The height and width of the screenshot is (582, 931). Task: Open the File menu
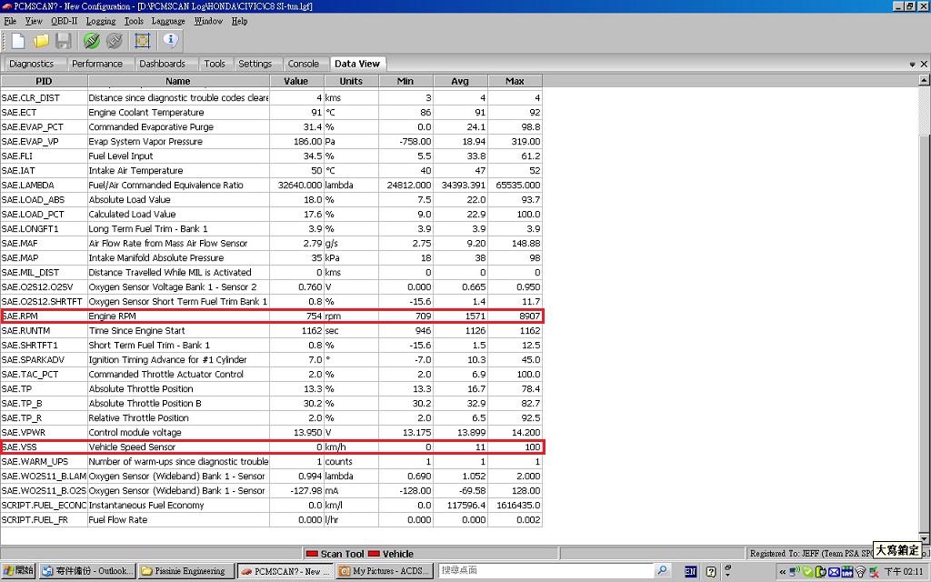click(10, 21)
